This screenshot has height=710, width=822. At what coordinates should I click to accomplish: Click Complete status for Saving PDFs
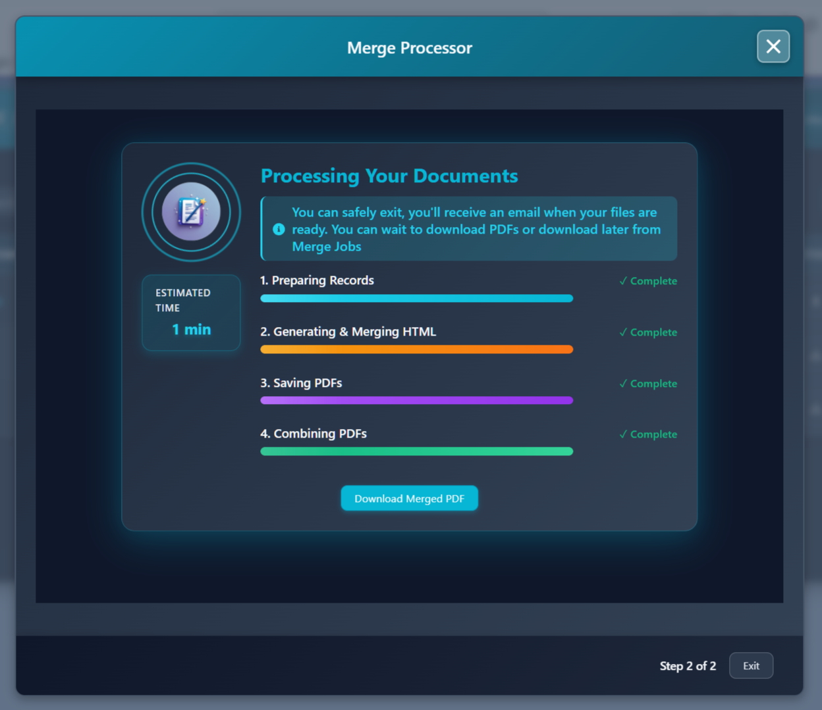click(652, 384)
